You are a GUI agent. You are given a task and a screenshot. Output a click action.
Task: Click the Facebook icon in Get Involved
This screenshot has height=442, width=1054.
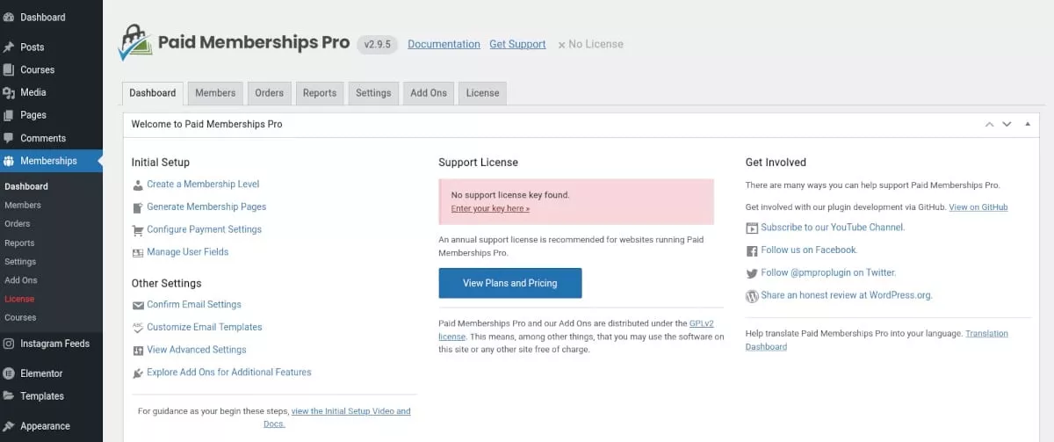(x=752, y=250)
